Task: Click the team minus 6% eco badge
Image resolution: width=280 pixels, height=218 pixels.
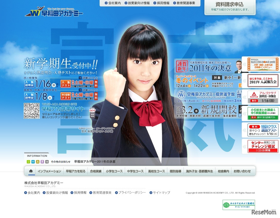Action: [239, 205]
